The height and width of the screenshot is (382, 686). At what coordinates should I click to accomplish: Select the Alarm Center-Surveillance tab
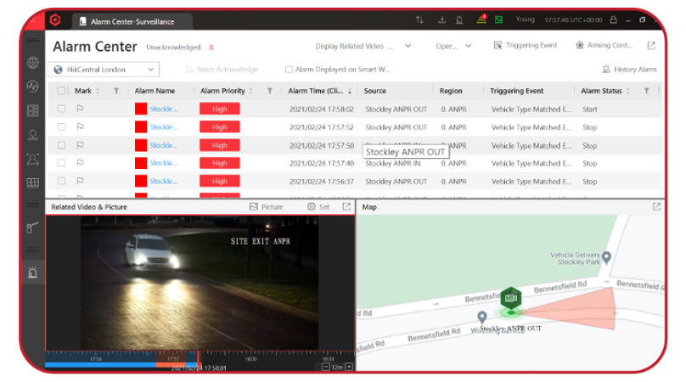pos(132,21)
